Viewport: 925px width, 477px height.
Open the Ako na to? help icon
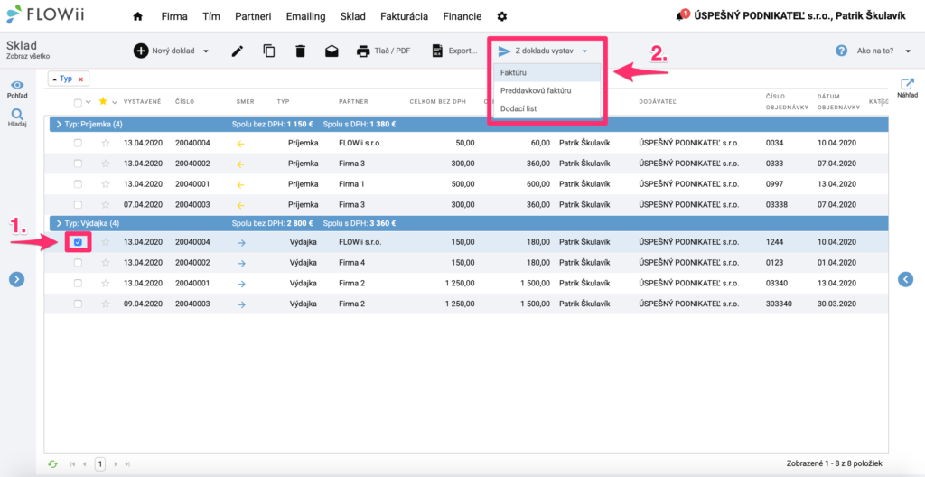click(842, 51)
